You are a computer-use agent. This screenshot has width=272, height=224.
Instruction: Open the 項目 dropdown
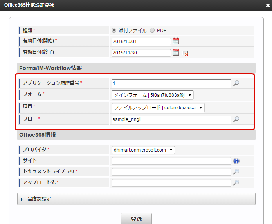[x=158, y=108]
